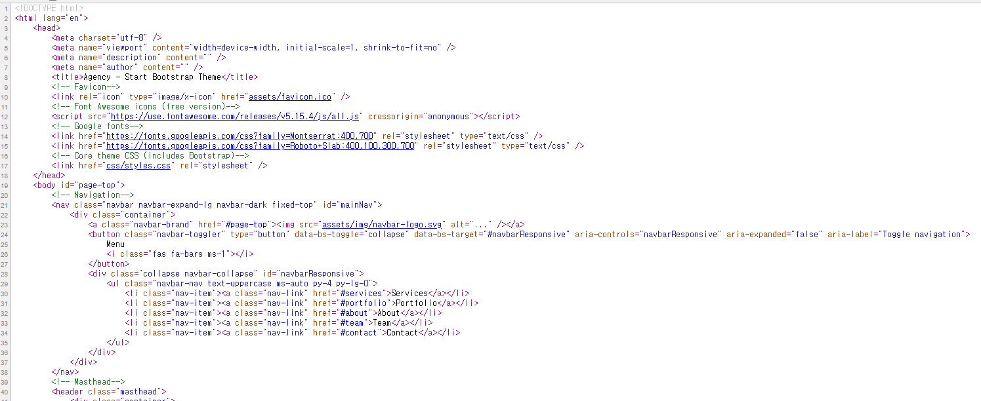Open the Montserrat Google fonts URL
Viewport: 981px width, 401px height.
coord(240,136)
